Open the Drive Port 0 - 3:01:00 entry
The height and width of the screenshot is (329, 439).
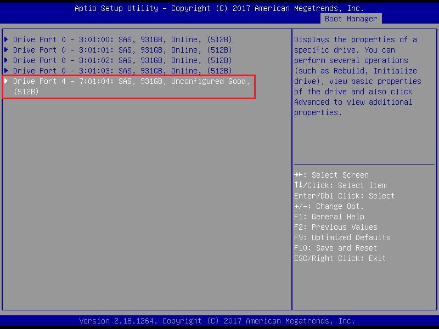[122, 39]
